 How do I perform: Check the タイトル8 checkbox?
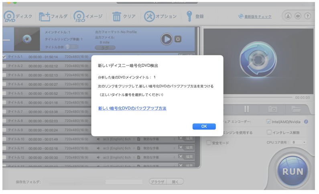pyautogui.click(x=4, y=121)
